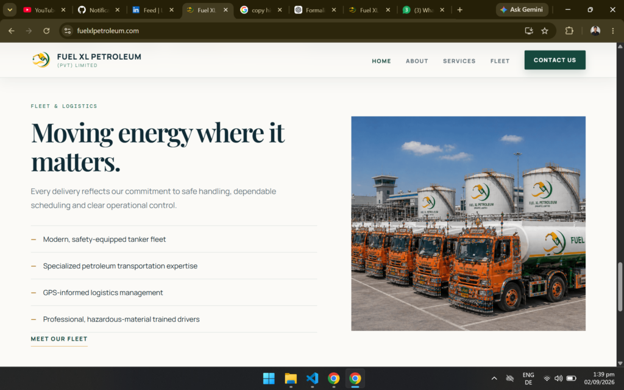
Task: Open the battery status tray icon
Action: tap(571, 378)
